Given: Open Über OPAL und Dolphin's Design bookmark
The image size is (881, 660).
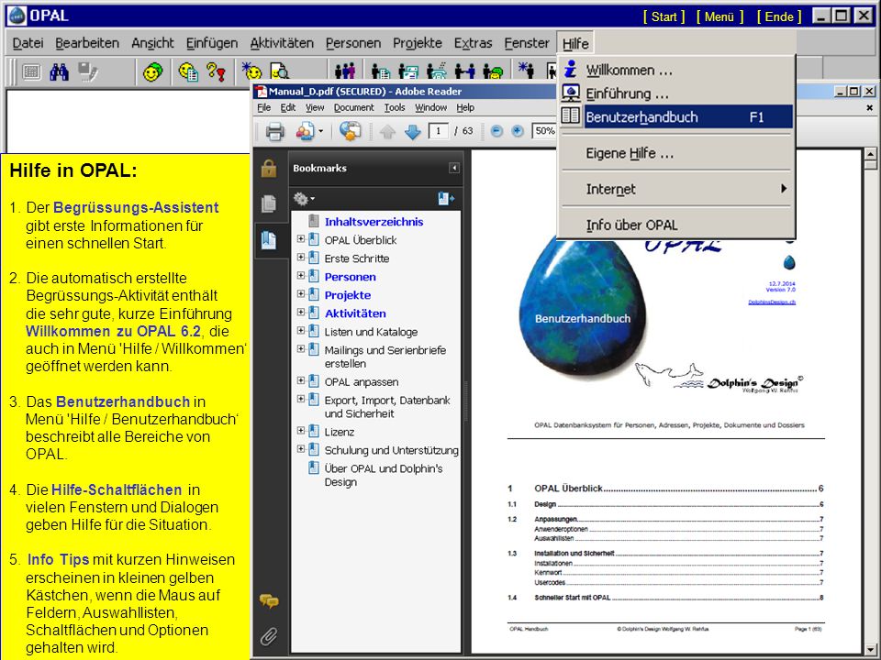Looking at the screenshot, I should coord(384,475).
